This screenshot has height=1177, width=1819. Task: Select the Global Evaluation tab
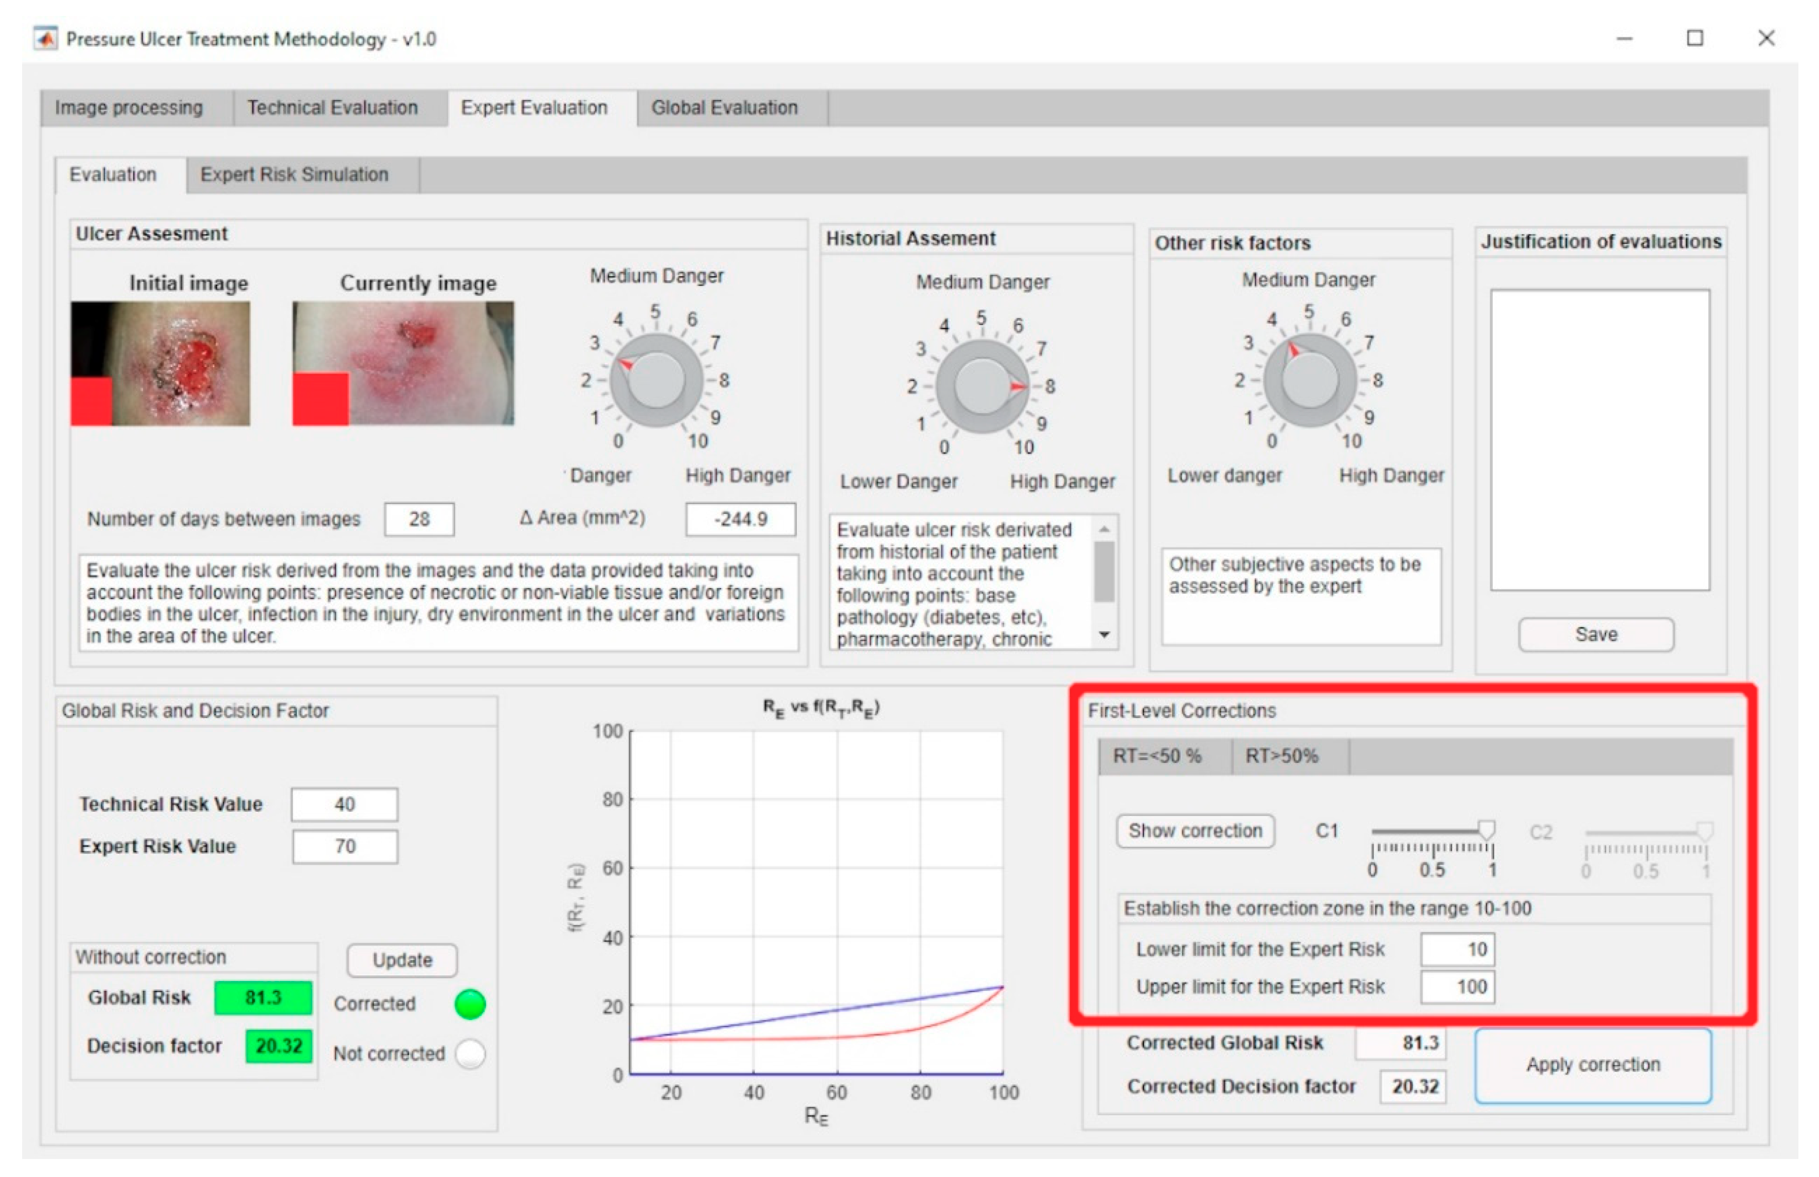(725, 108)
